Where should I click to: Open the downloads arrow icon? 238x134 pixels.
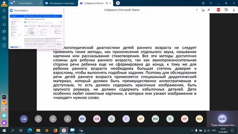(234, 10)
